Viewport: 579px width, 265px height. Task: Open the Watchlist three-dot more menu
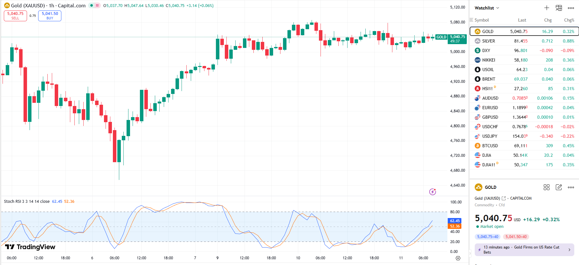571,8
